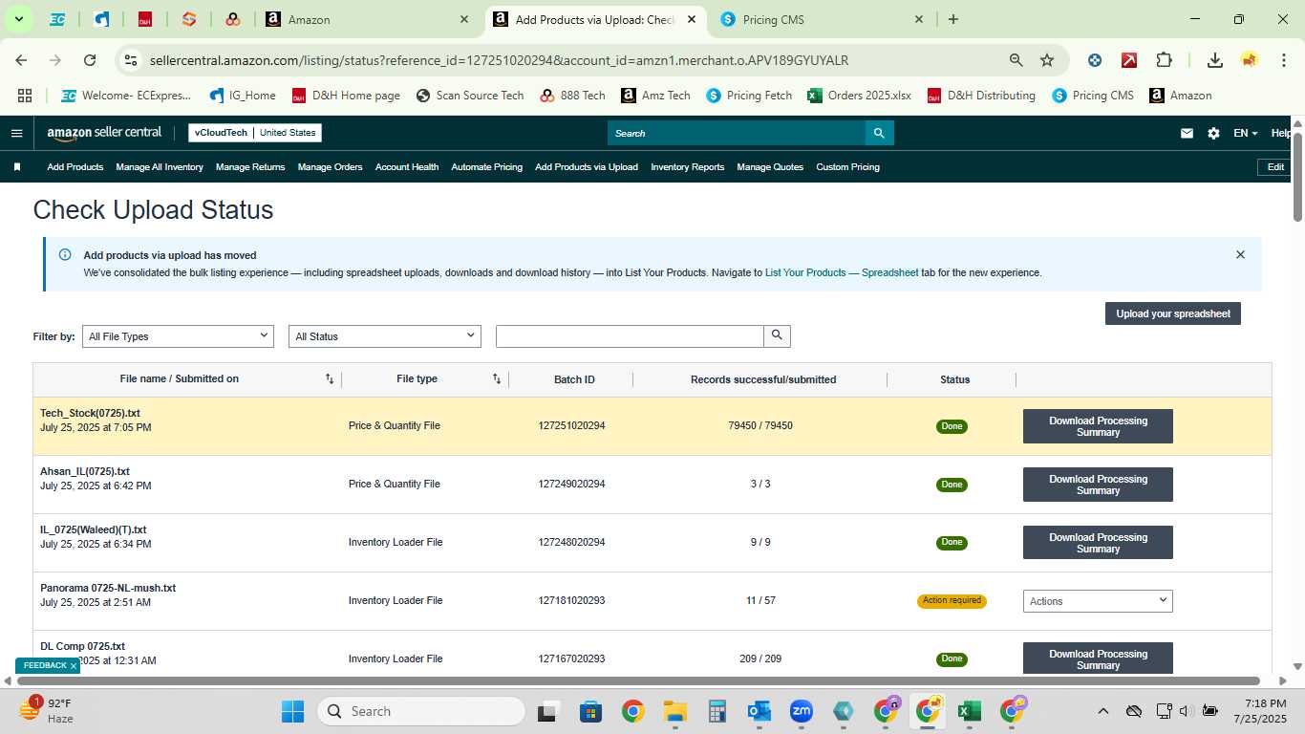This screenshot has height=734, width=1305.
Task: Close the FEEDBACK tab
Action: 74,666
